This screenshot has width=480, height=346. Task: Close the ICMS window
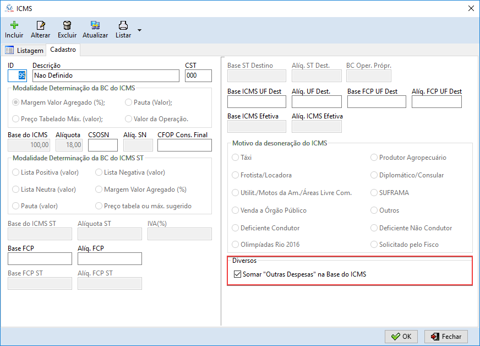click(471, 8)
